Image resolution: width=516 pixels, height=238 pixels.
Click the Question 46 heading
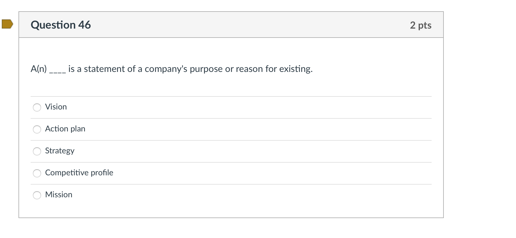coord(61,25)
